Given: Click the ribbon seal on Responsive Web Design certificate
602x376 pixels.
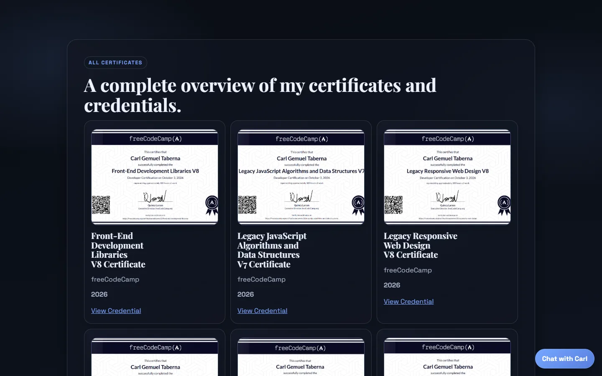Looking at the screenshot, I should click(x=504, y=205).
